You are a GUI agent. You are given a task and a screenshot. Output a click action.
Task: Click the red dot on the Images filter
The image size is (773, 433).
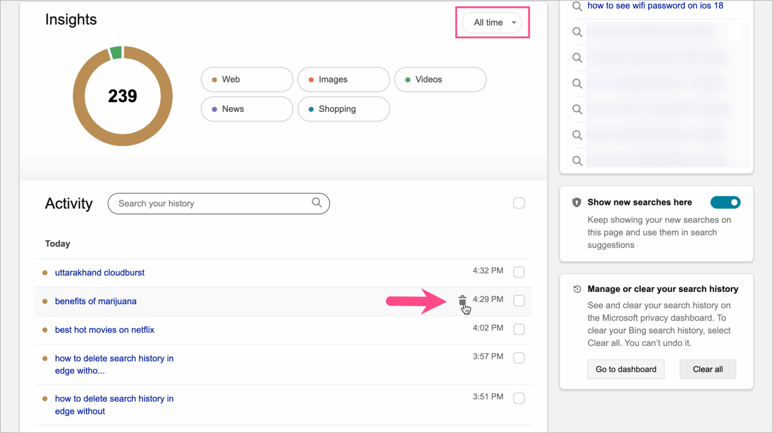click(x=313, y=79)
